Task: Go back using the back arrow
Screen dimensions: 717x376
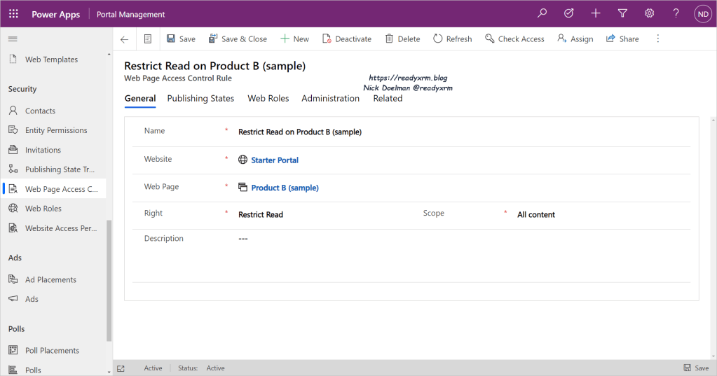Action: pyautogui.click(x=124, y=39)
